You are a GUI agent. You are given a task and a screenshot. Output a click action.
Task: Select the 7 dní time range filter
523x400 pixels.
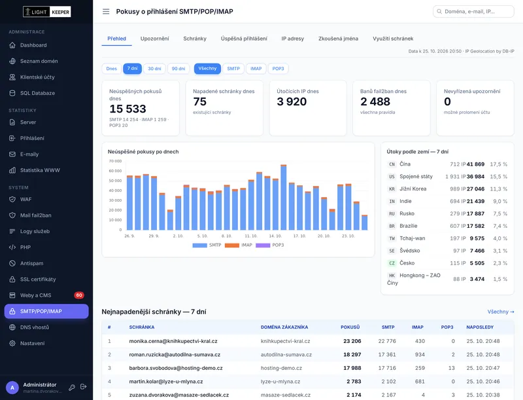coord(133,69)
